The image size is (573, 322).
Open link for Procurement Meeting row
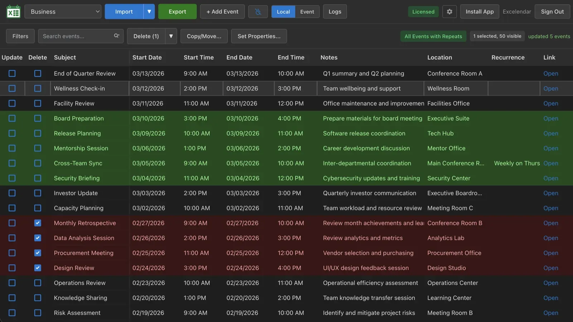coord(550,253)
